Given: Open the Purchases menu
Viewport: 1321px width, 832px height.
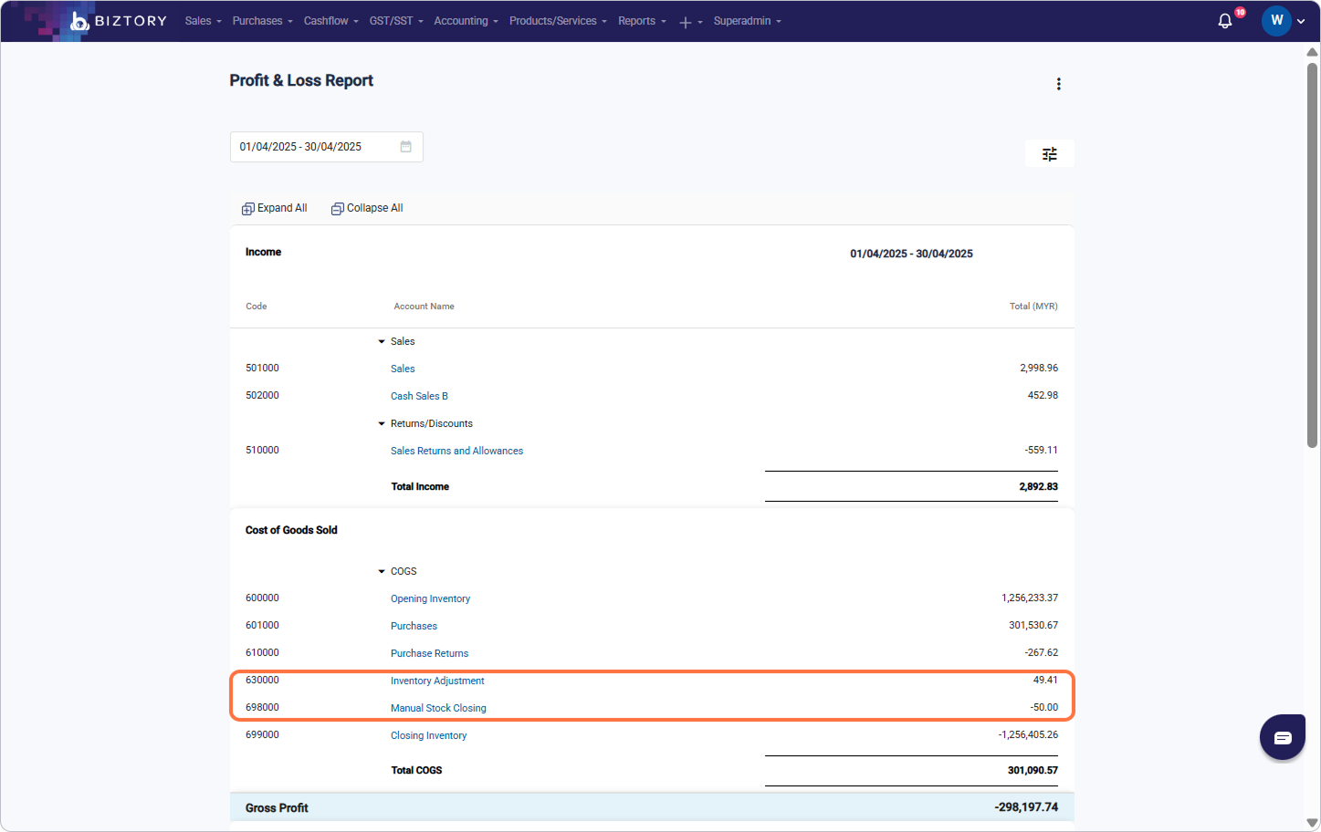Looking at the screenshot, I should [262, 21].
